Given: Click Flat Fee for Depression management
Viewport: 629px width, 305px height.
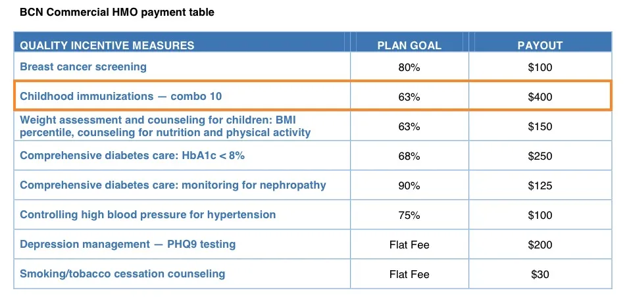Looking at the screenshot, I should [409, 245].
